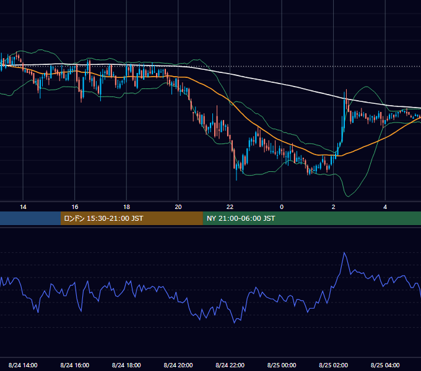Click the ロンドン 15:30-21:00 JST session bar
Screen dimensions: 421x371
tap(131, 218)
